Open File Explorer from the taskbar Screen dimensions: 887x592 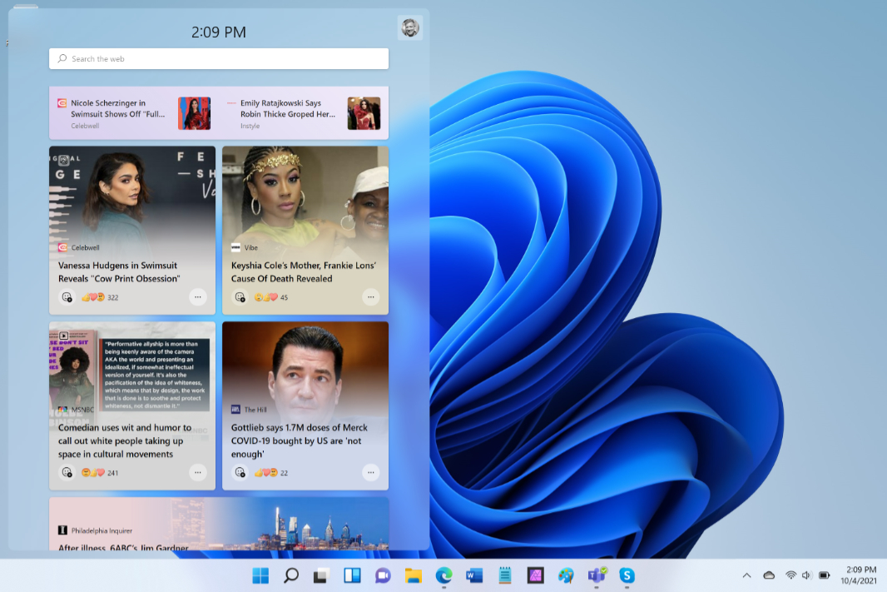point(414,575)
